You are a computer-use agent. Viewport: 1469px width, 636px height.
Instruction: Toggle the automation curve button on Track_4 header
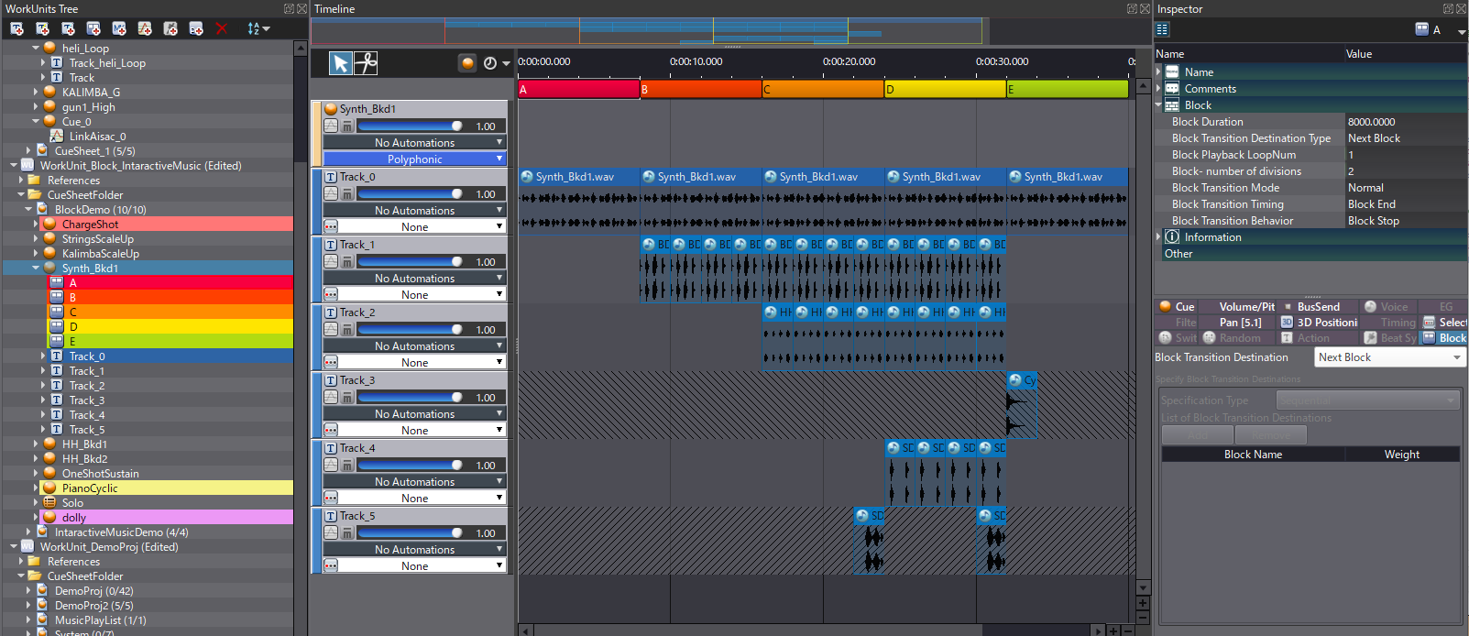(331, 466)
